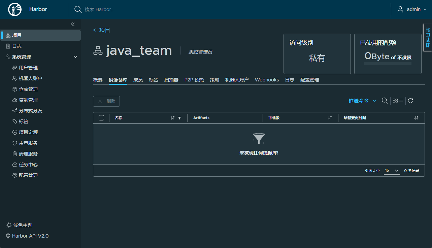Switch to list view icon
This screenshot has height=248, width=432.
point(401,101)
